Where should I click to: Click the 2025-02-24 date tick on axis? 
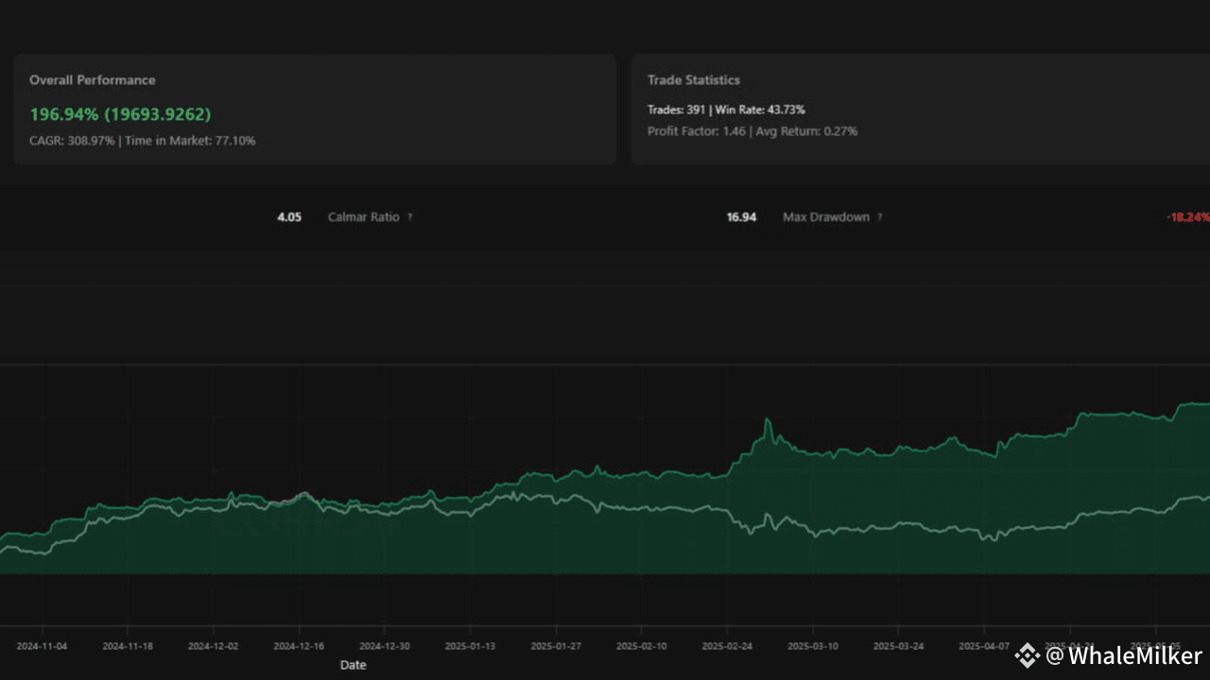(727, 646)
